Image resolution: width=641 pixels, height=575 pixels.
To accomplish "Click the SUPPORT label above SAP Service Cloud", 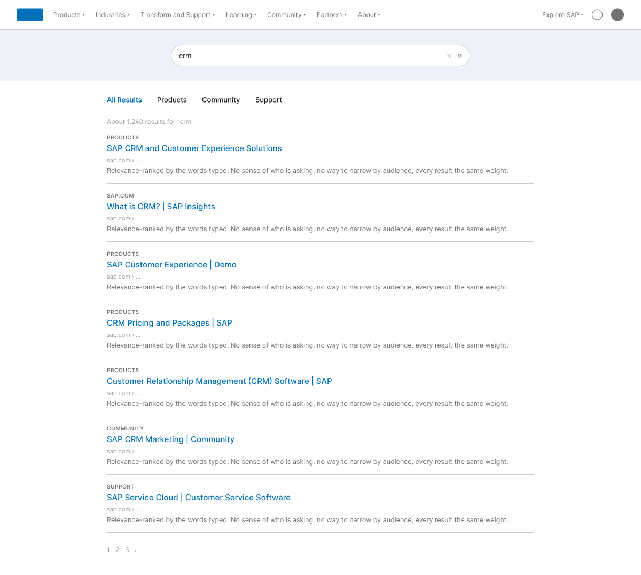I will 121,487.
